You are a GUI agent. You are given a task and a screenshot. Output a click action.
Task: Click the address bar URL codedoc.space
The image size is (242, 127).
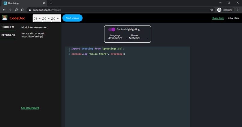[x=47, y=10]
